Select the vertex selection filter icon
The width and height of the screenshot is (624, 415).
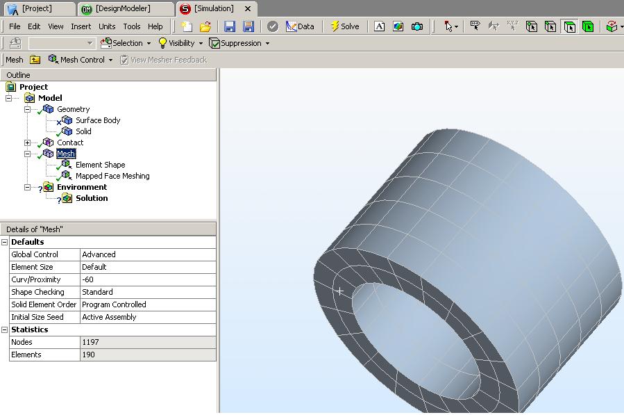pyautogui.click(x=532, y=26)
